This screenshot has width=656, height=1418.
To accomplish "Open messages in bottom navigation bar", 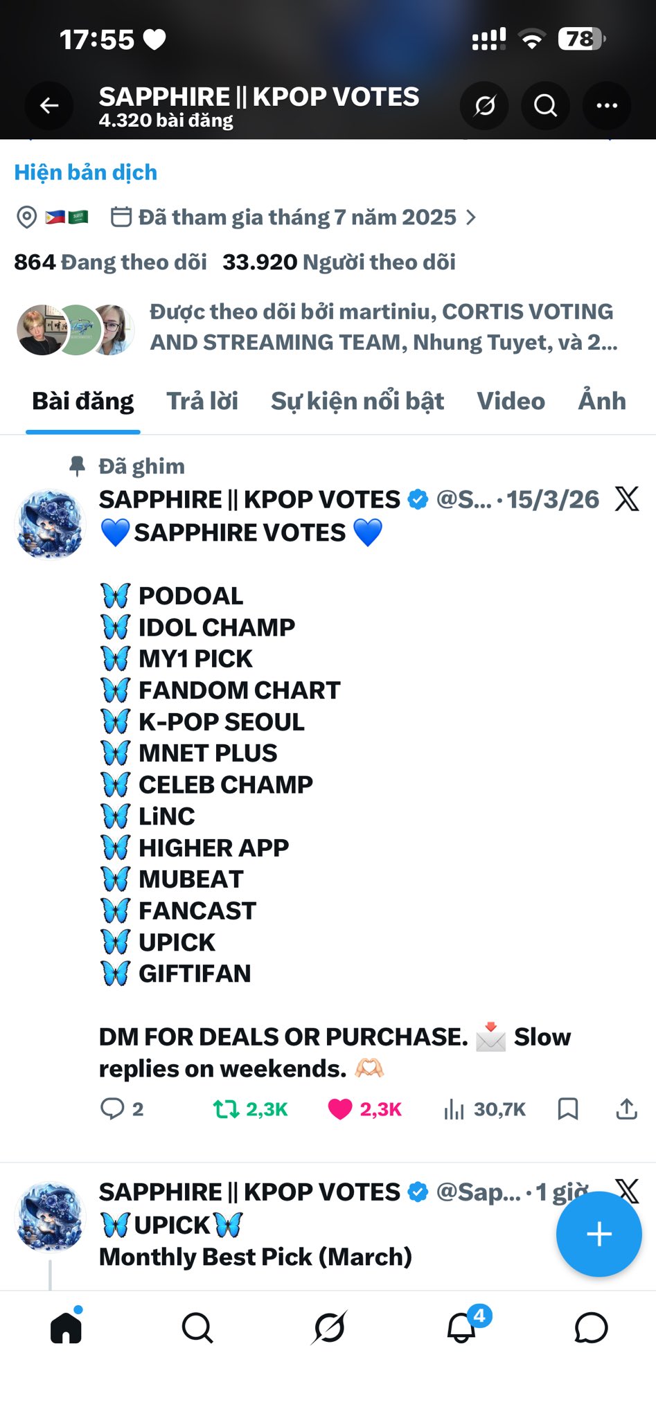I will [x=591, y=1328].
